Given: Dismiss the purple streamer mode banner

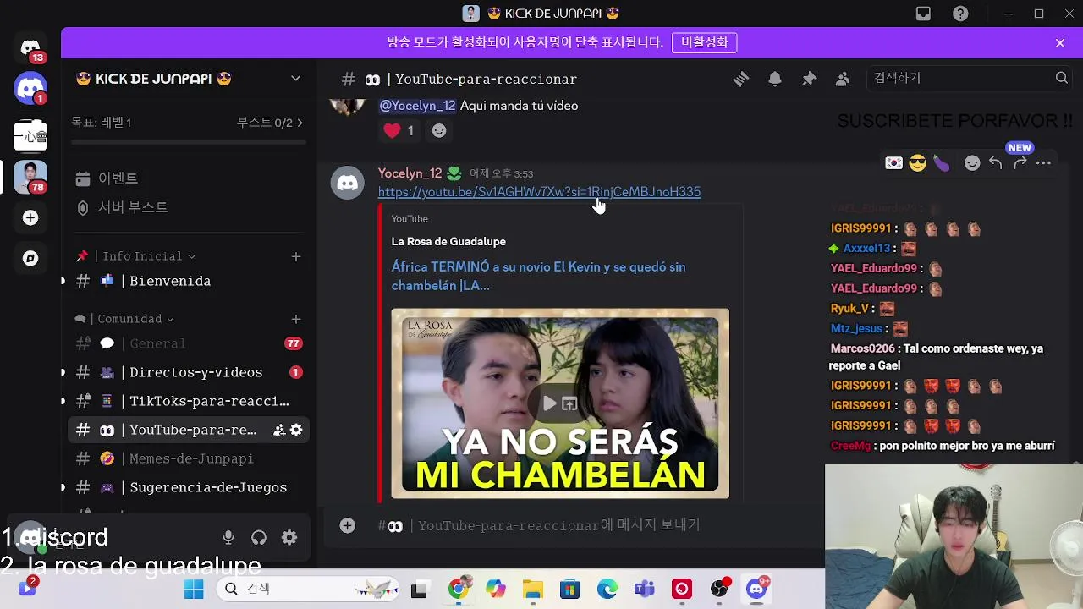Looking at the screenshot, I should tap(1060, 43).
